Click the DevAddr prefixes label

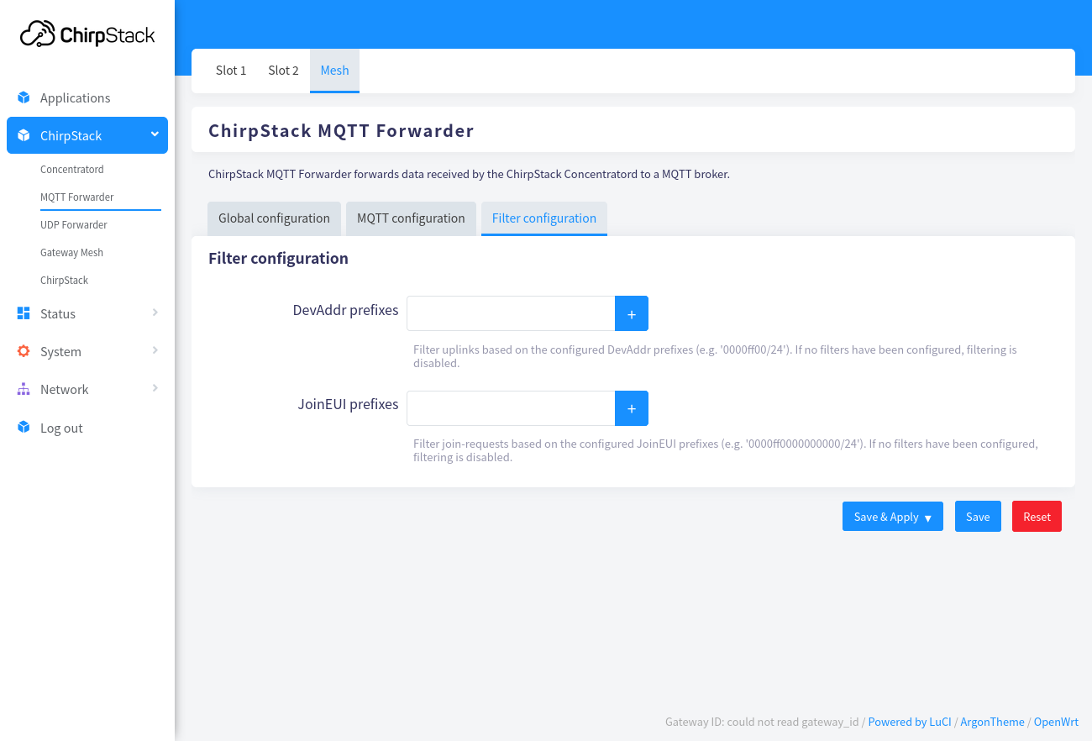(345, 310)
